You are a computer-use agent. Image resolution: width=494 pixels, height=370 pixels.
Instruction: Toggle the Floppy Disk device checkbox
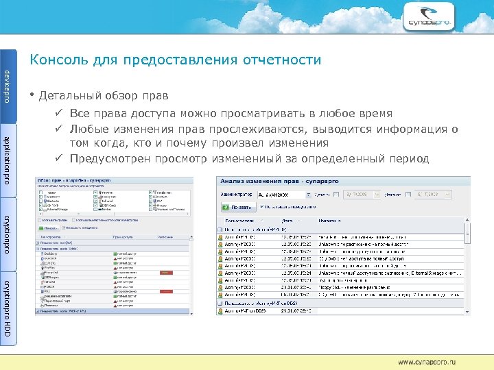(95, 197)
